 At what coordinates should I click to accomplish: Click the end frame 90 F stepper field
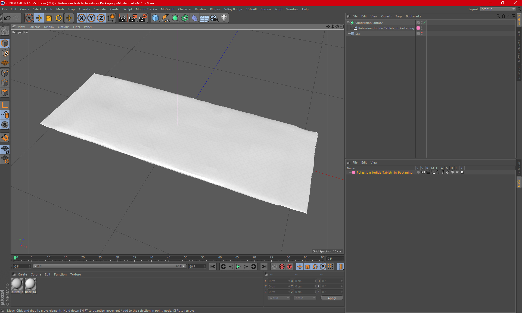pyautogui.click(x=197, y=267)
